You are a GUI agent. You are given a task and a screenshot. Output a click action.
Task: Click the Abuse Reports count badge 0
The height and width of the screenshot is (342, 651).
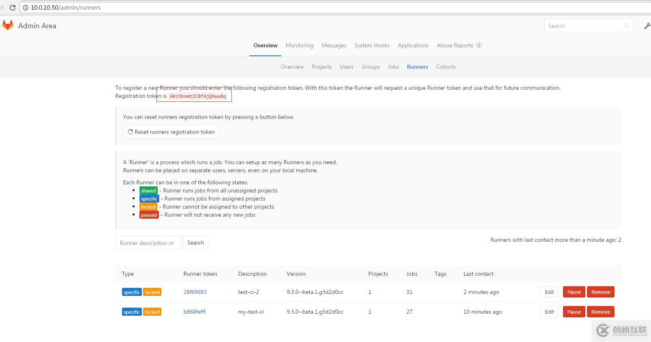click(x=479, y=45)
